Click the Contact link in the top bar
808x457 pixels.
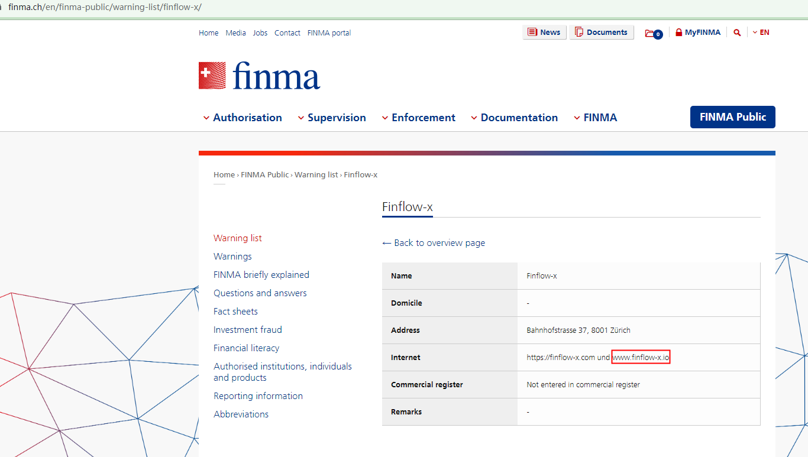[x=287, y=33]
